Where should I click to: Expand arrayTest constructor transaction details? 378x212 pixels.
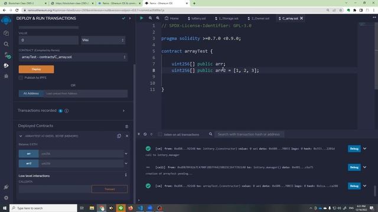365,186
